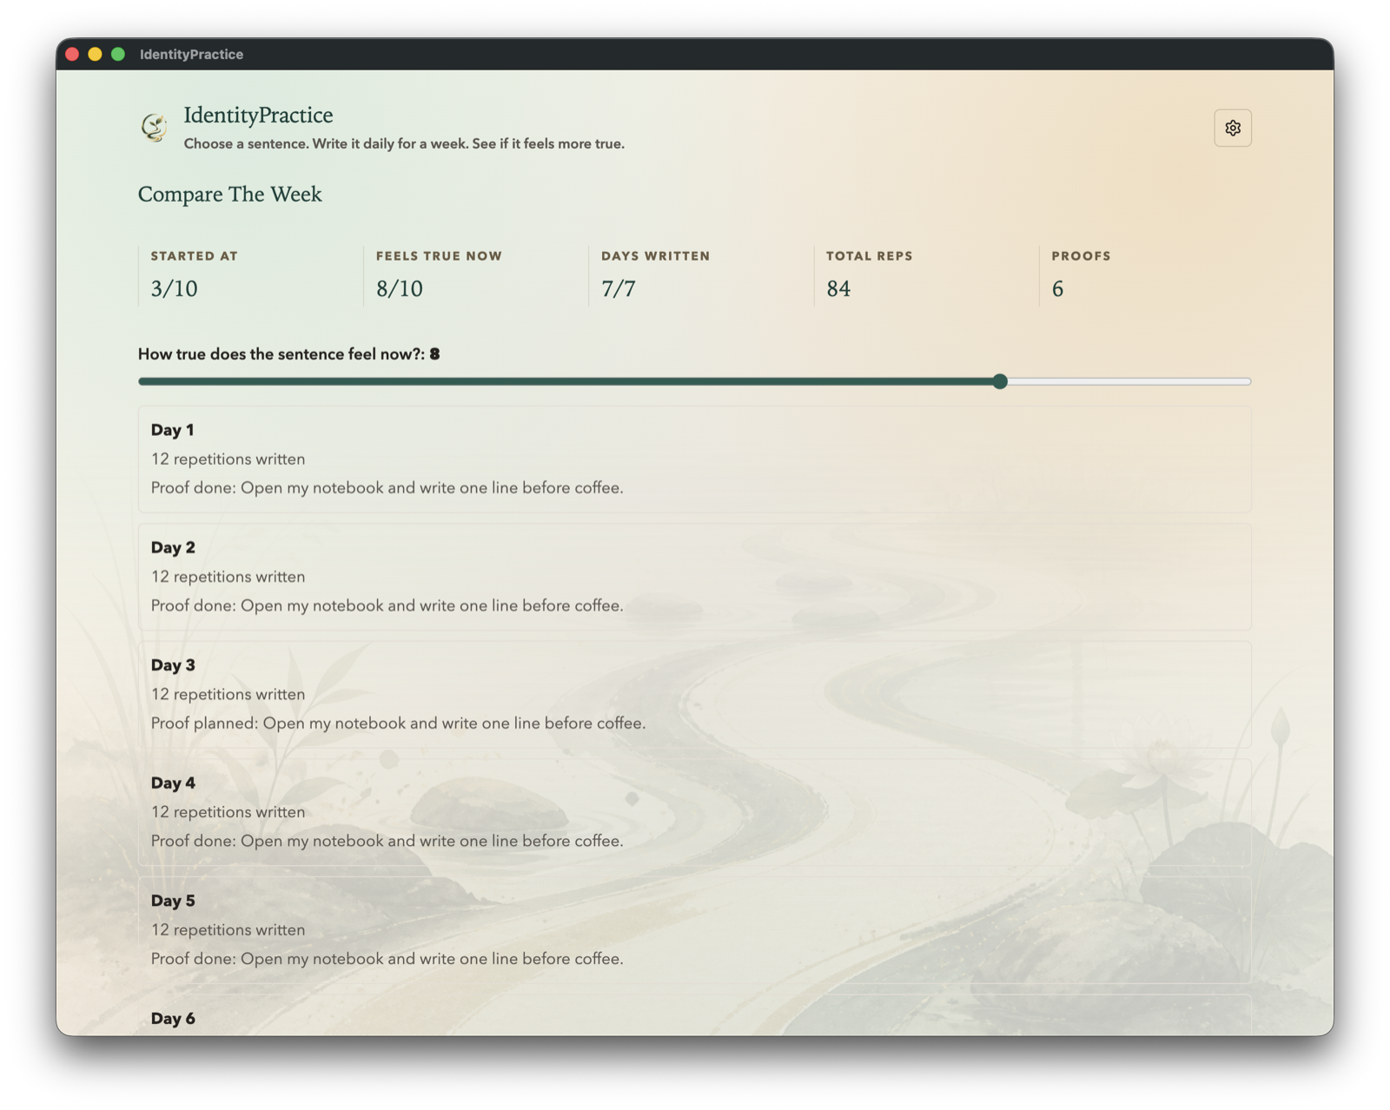Screen dimensions: 1390x1110
Task: Click Day 1's "Proof done" line
Action: 387,487
